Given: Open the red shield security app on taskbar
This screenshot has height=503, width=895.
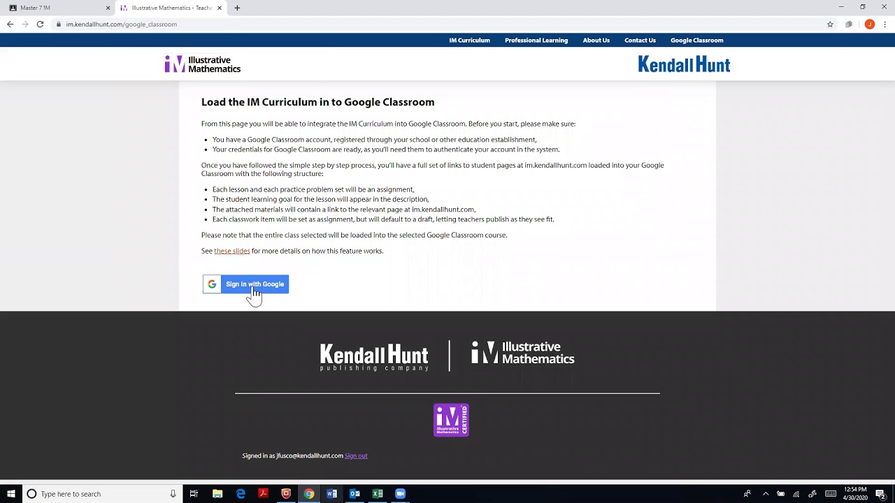Looking at the screenshot, I should click(286, 494).
